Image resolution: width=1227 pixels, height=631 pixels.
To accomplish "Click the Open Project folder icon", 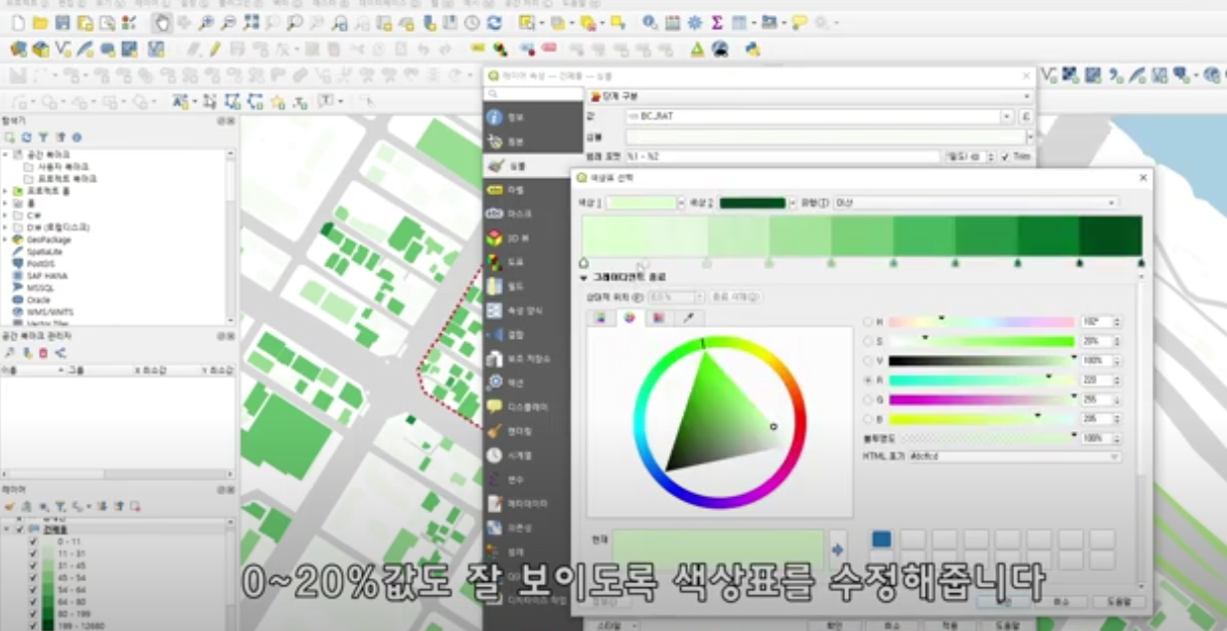I will [x=40, y=22].
